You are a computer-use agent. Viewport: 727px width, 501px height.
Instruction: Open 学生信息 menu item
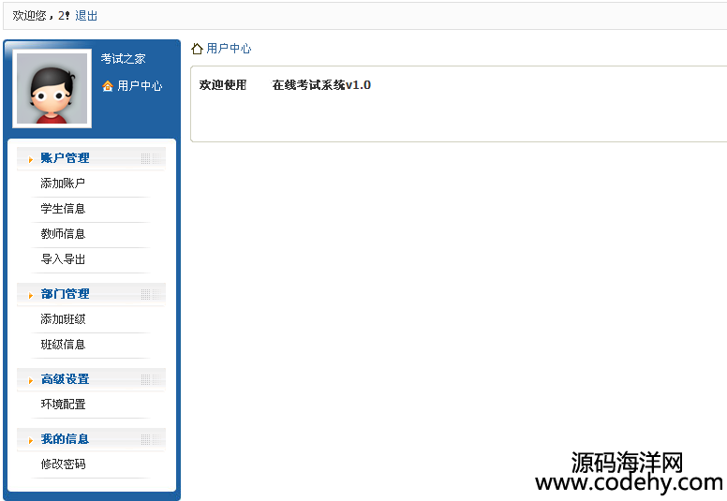tap(63, 209)
